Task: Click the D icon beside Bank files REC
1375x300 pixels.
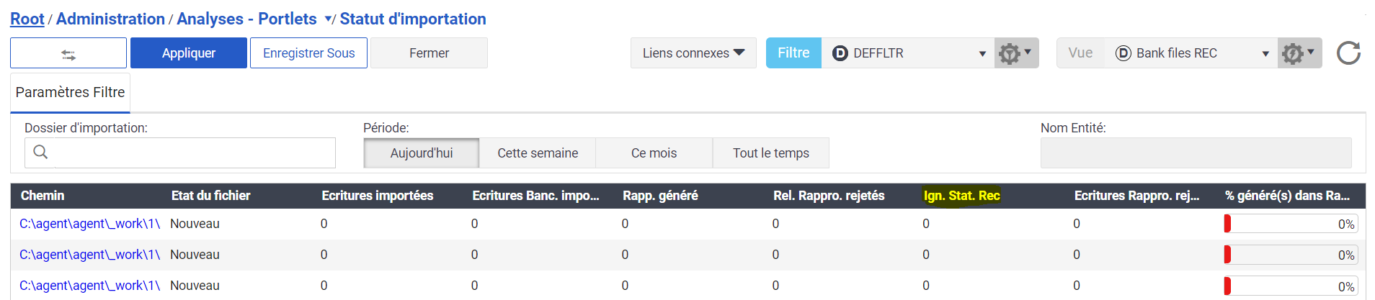Action: (1123, 53)
